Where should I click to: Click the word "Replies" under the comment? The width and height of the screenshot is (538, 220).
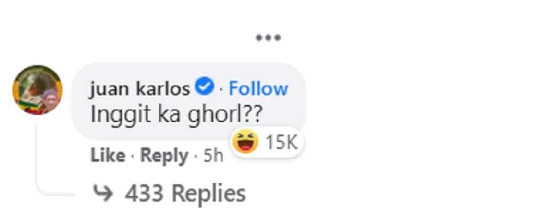pos(208,194)
